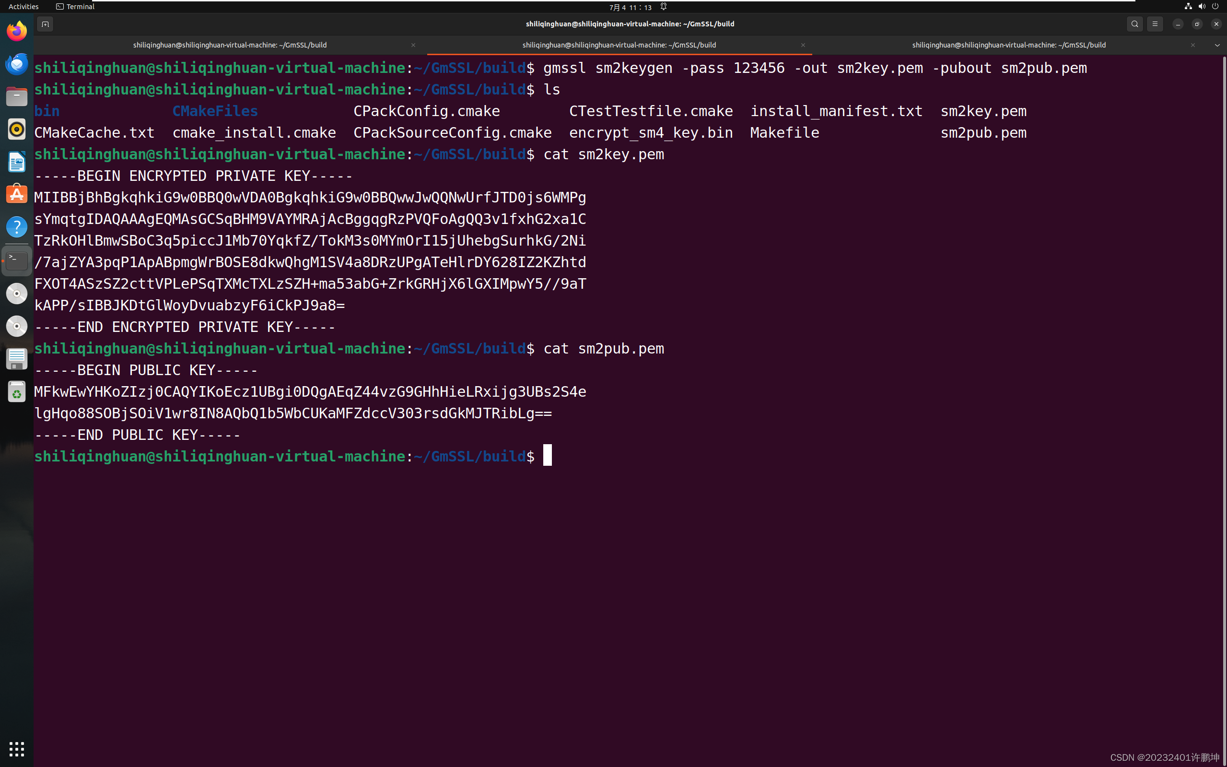Image resolution: width=1227 pixels, height=767 pixels.
Task: Click the blue bin directory name
Action: (47, 111)
